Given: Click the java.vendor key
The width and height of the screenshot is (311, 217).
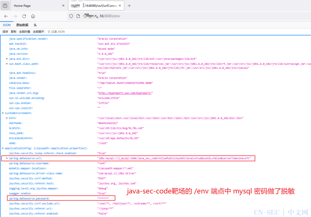Looking at the screenshot, I should [18, 78].
